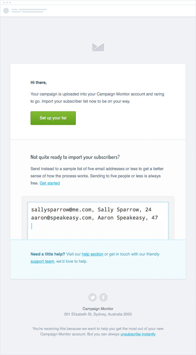Open the Twitter social icon

tap(93, 298)
